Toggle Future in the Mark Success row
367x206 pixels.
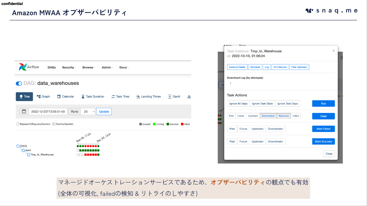click(x=243, y=141)
